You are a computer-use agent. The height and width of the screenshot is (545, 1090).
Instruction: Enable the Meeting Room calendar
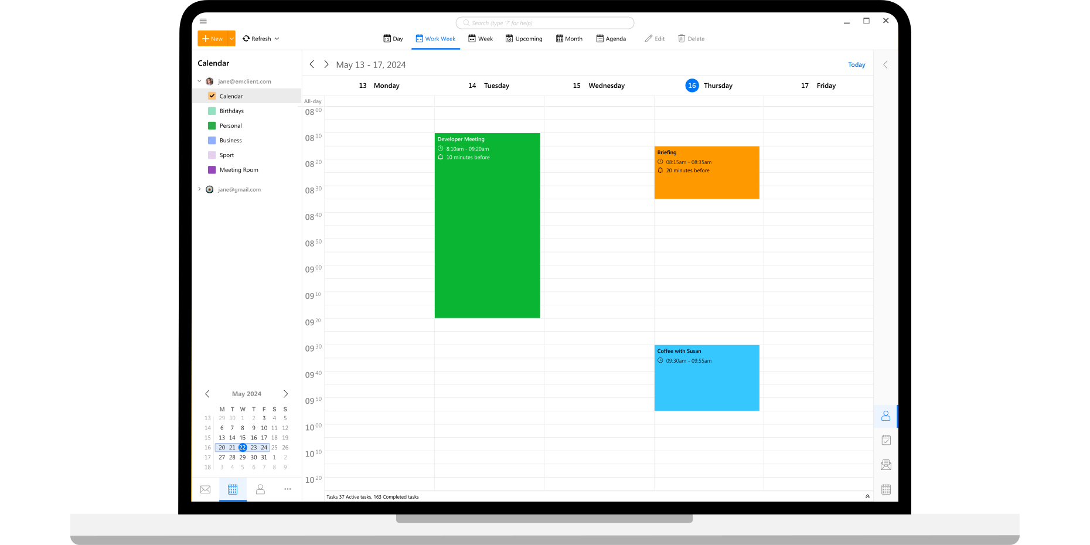point(212,170)
